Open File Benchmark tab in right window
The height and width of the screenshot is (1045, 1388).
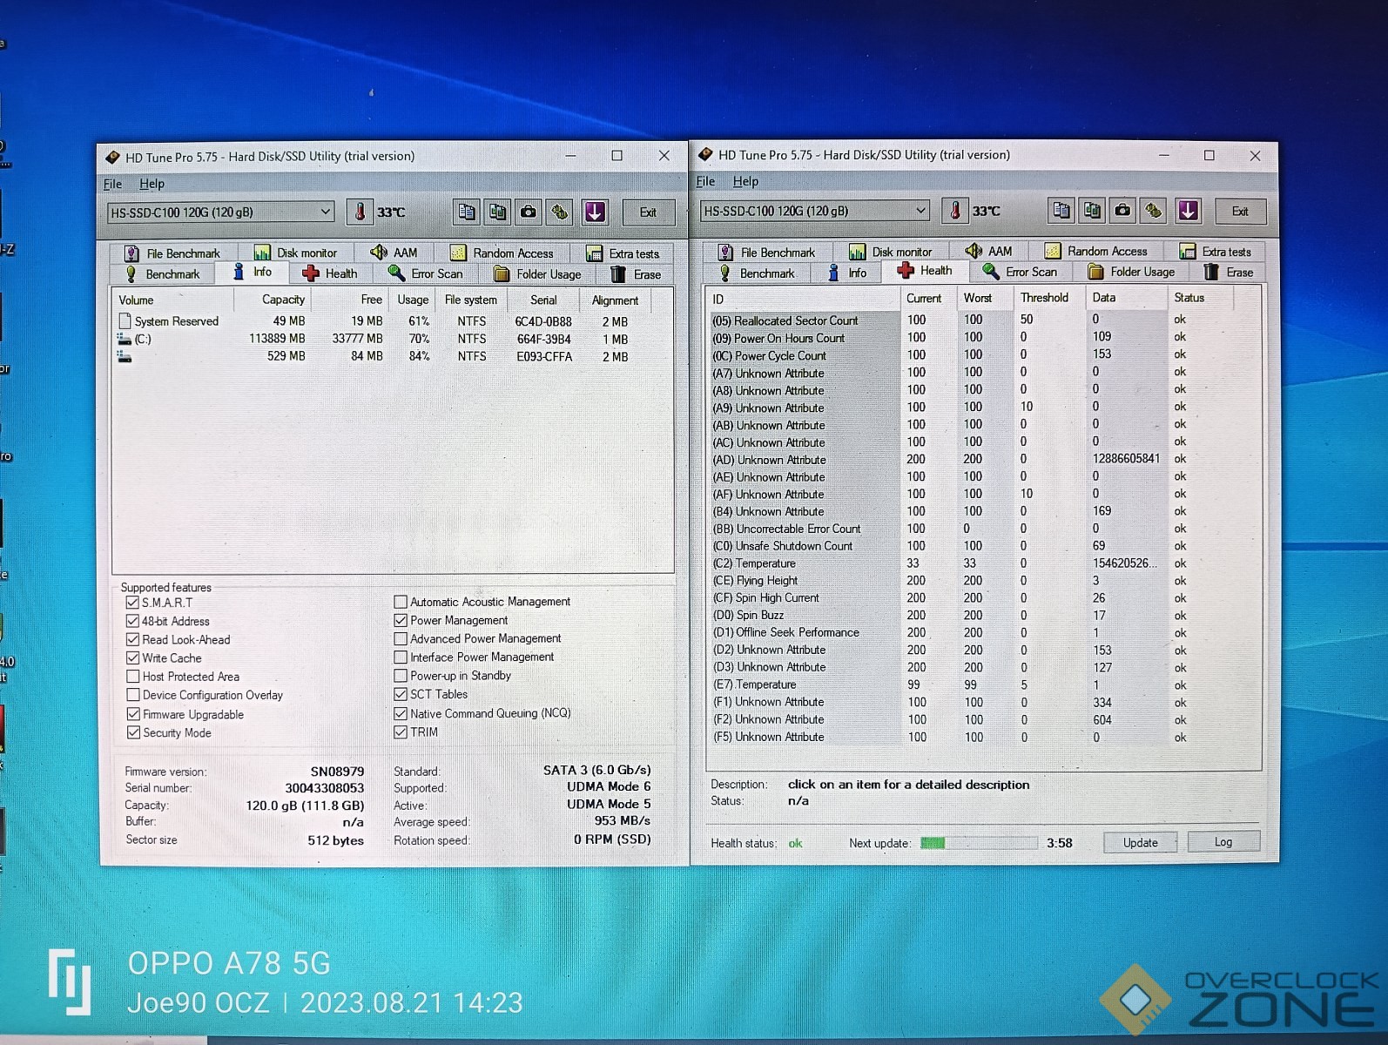[766, 253]
